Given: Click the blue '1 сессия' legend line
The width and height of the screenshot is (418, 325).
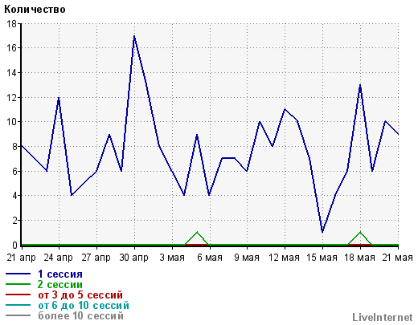Looking at the screenshot, I should point(18,274).
